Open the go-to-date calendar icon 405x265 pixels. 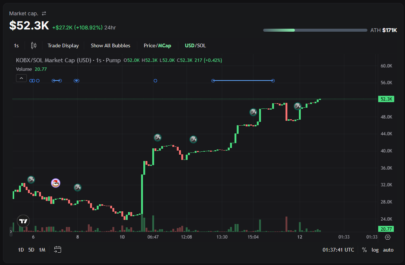tap(57, 249)
